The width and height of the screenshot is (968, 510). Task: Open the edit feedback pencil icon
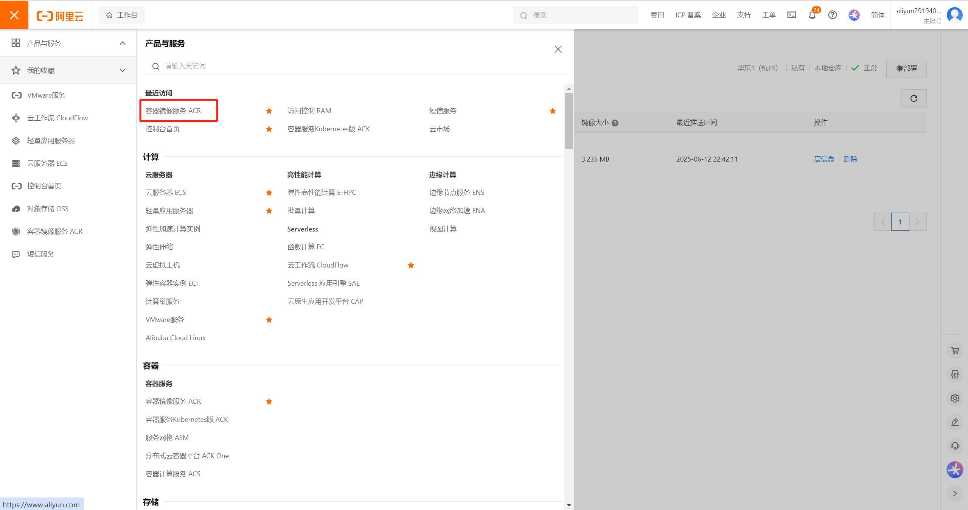(955, 422)
